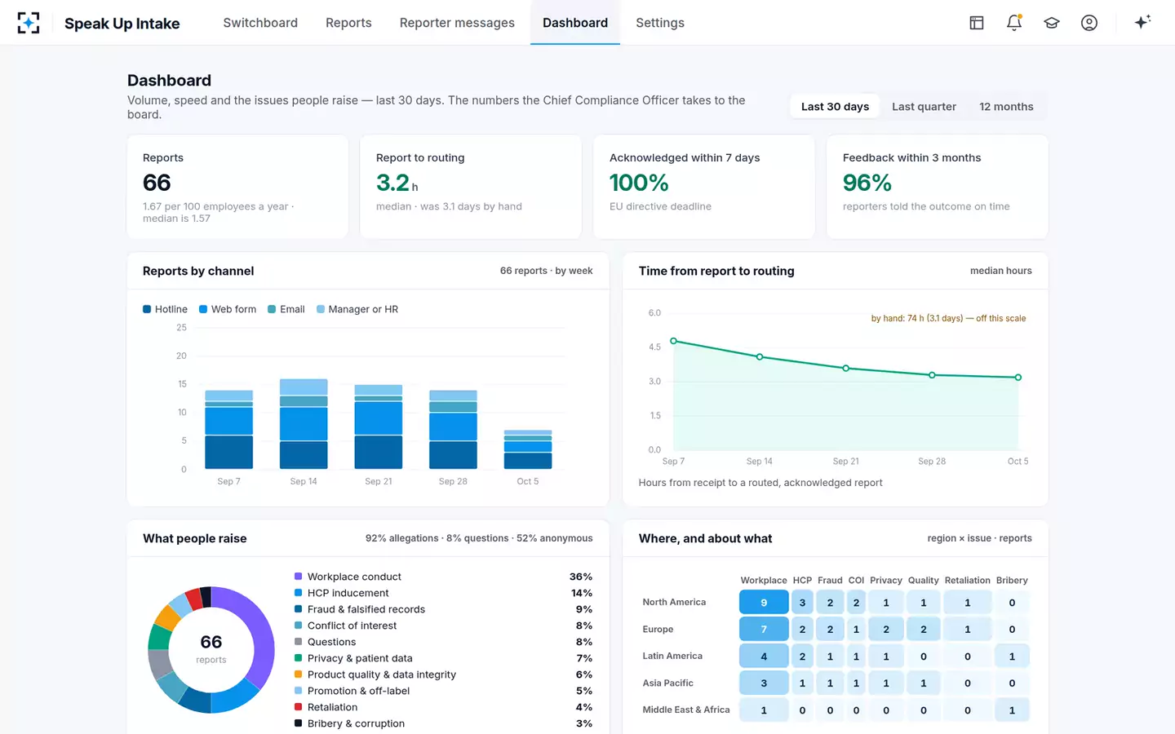The image size is (1175, 734).
Task: Open the Acknowledged within 7 days card
Action: [704, 187]
